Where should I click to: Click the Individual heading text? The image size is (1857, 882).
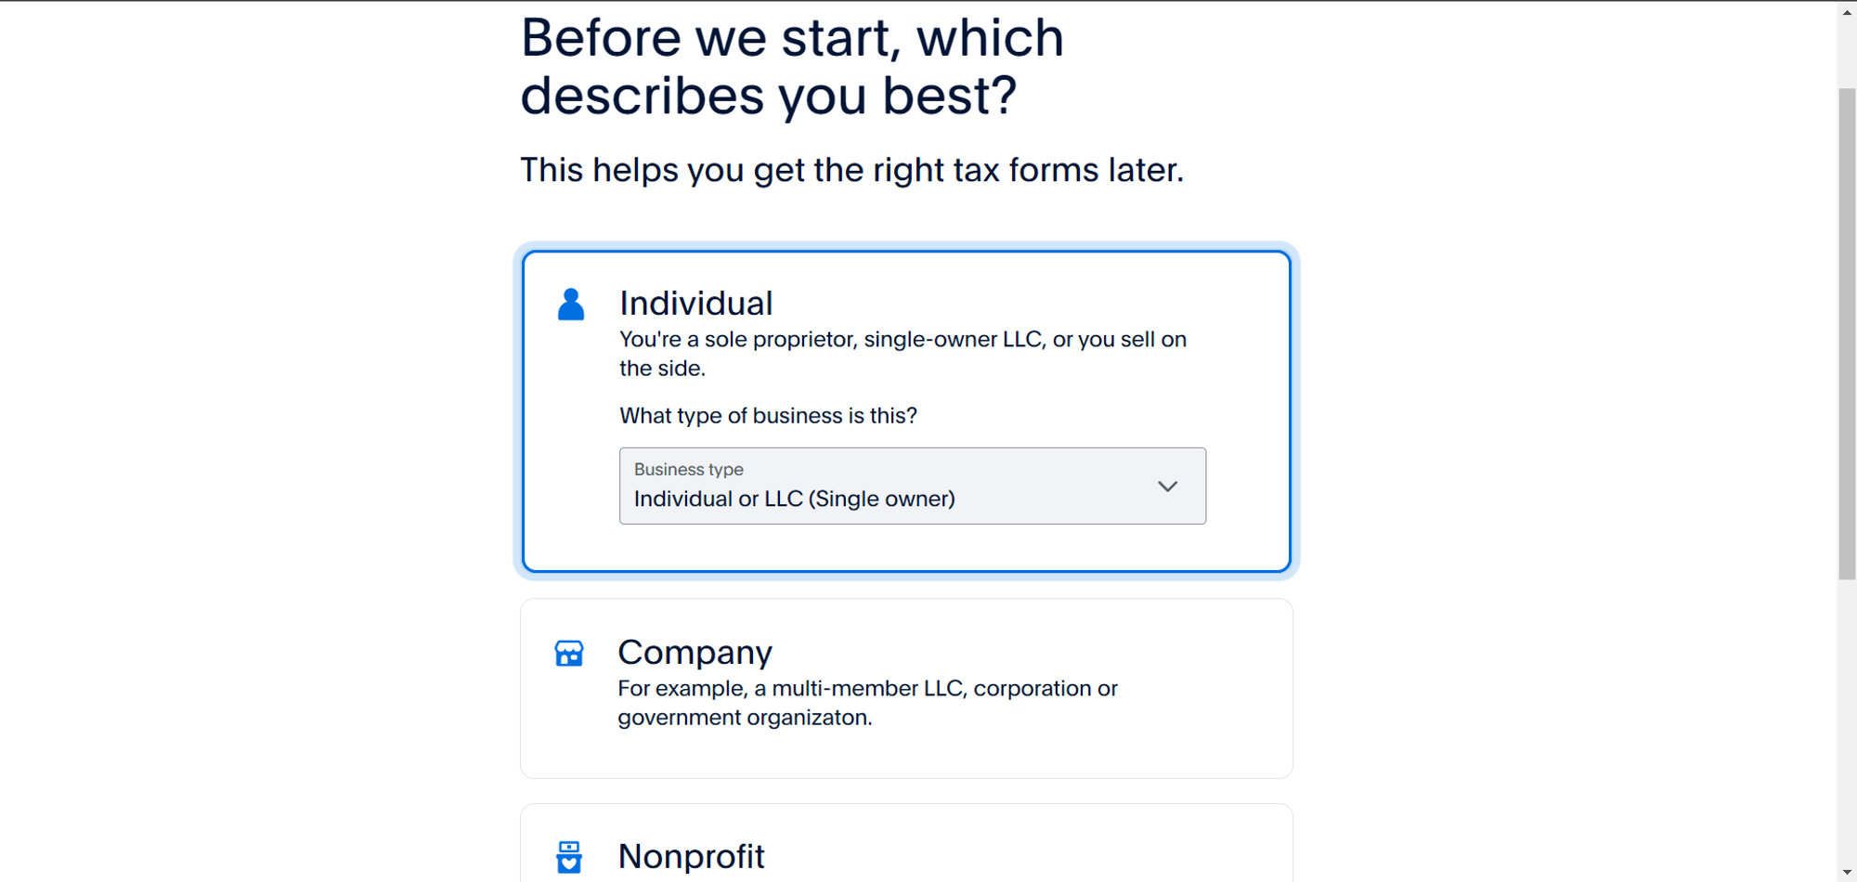tap(696, 303)
